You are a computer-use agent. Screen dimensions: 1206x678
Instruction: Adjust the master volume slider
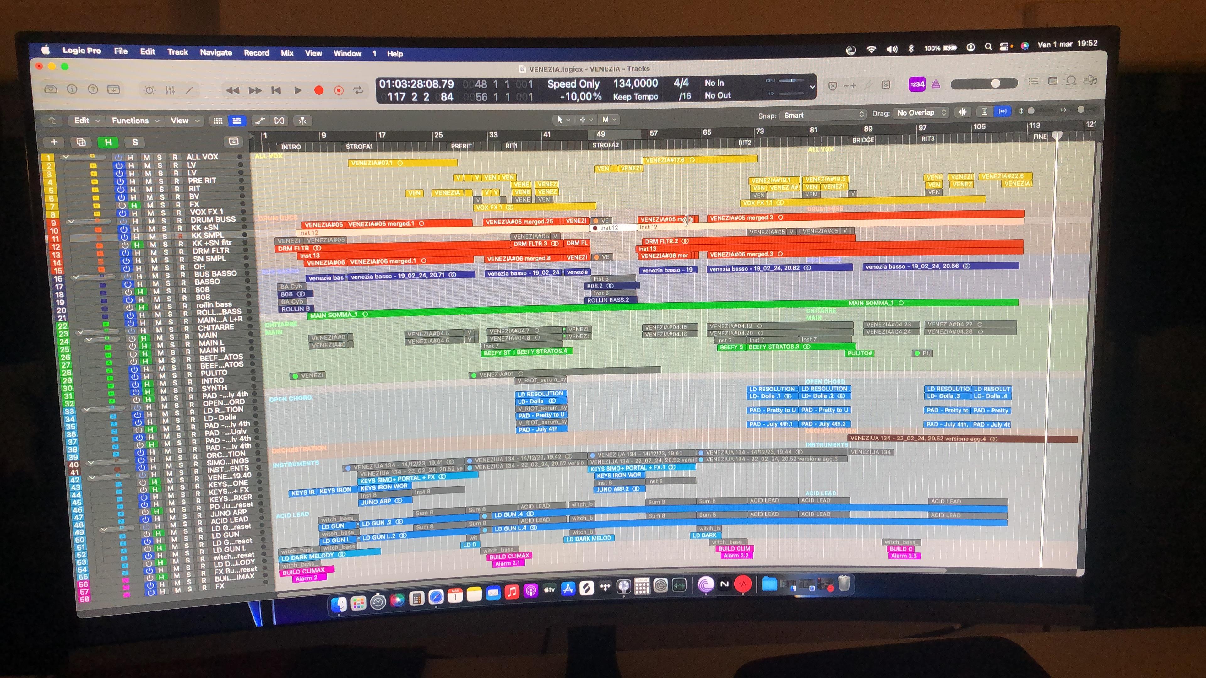coord(984,83)
